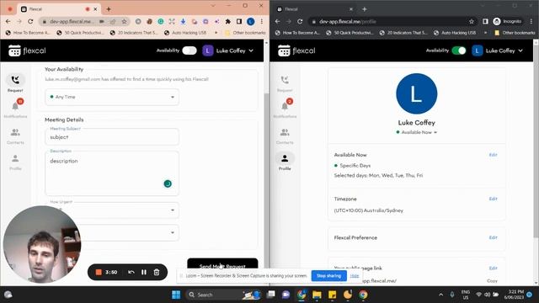Open Contacts in right incognito window sidebar
The image size is (539, 303).
(x=285, y=136)
